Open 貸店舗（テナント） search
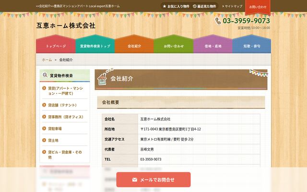 pyautogui.click(x=62, y=105)
